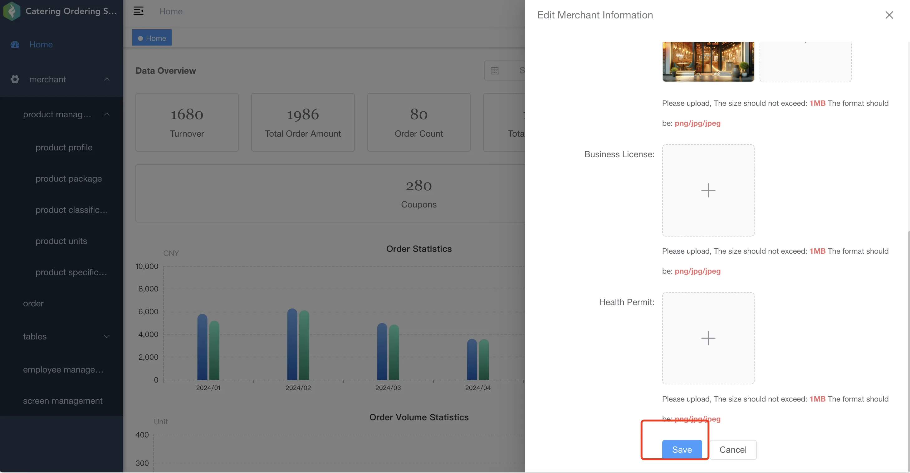Click the Data Overview heading
The image size is (910, 473).
pyautogui.click(x=165, y=70)
